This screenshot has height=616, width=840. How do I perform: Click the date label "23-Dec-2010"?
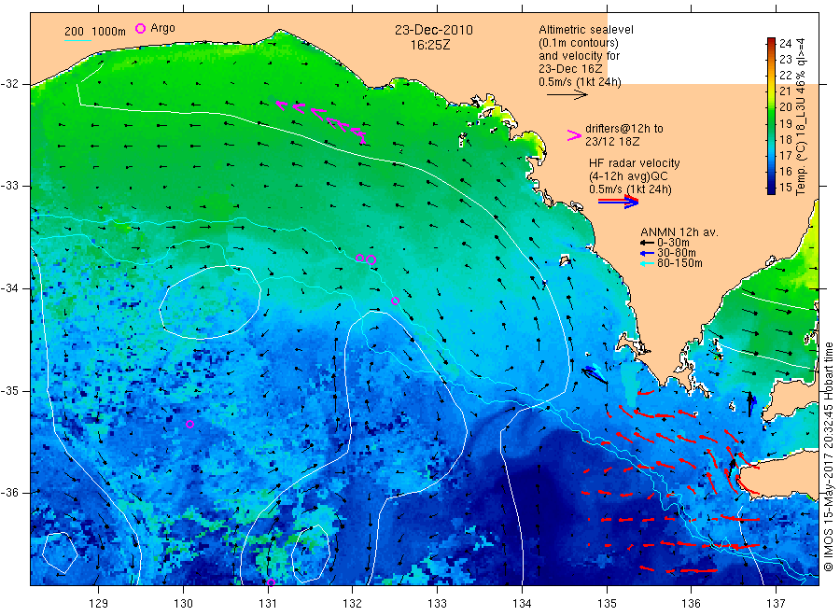coord(434,30)
